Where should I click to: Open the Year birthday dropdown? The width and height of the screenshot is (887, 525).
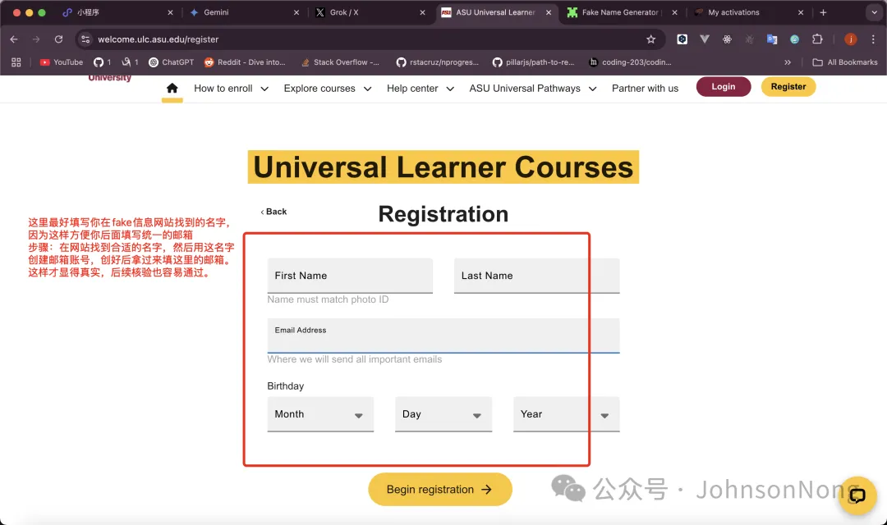[566, 414]
